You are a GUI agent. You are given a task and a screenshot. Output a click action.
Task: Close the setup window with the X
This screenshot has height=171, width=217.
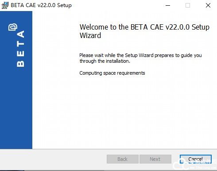tap(208, 5)
